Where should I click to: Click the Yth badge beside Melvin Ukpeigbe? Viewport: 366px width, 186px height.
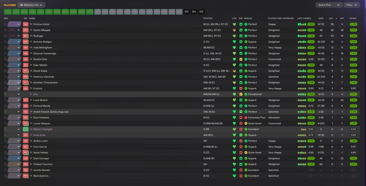[25, 129]
